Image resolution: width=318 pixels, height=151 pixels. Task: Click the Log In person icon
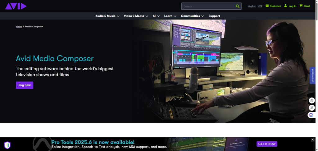point(286,6)
